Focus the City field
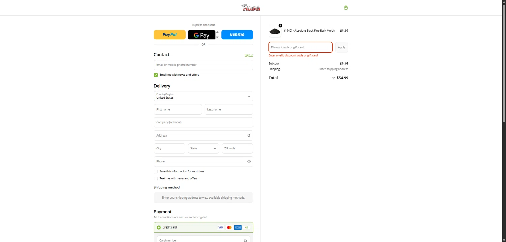This screenshot has height=242, width=506. coord(169,148)
